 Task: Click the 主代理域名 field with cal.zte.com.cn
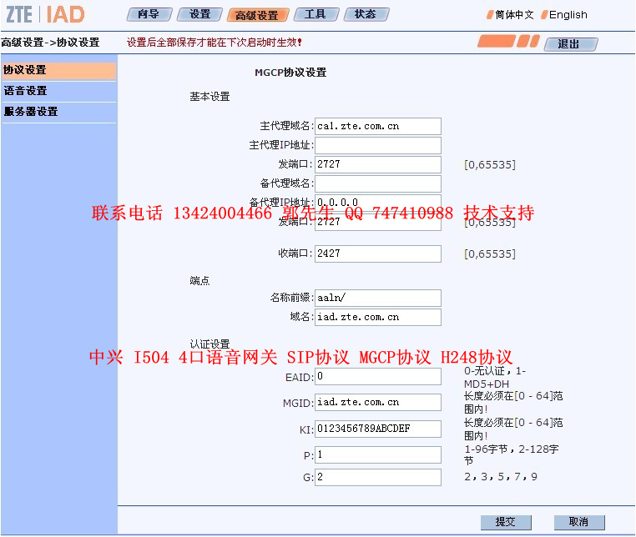[378, 127]
